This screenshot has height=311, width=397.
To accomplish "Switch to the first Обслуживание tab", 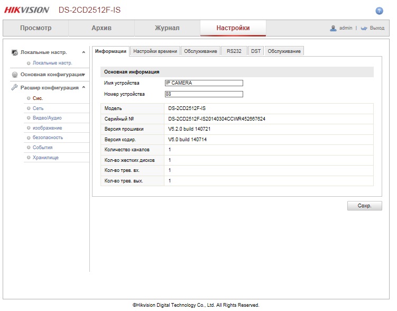I will point(200,51).
